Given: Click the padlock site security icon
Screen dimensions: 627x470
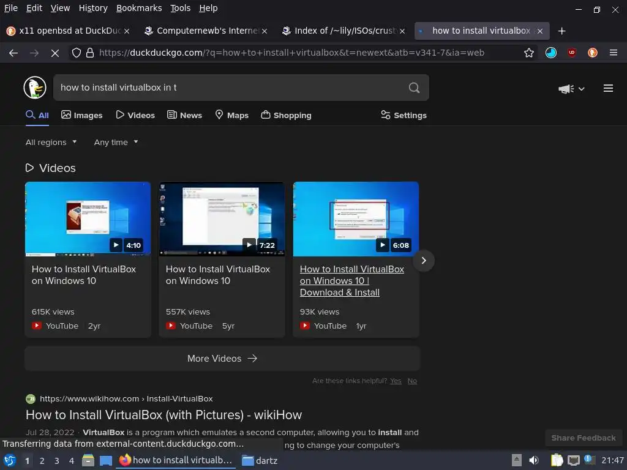Looking at the screenshot, I should [x=90, y=53].
